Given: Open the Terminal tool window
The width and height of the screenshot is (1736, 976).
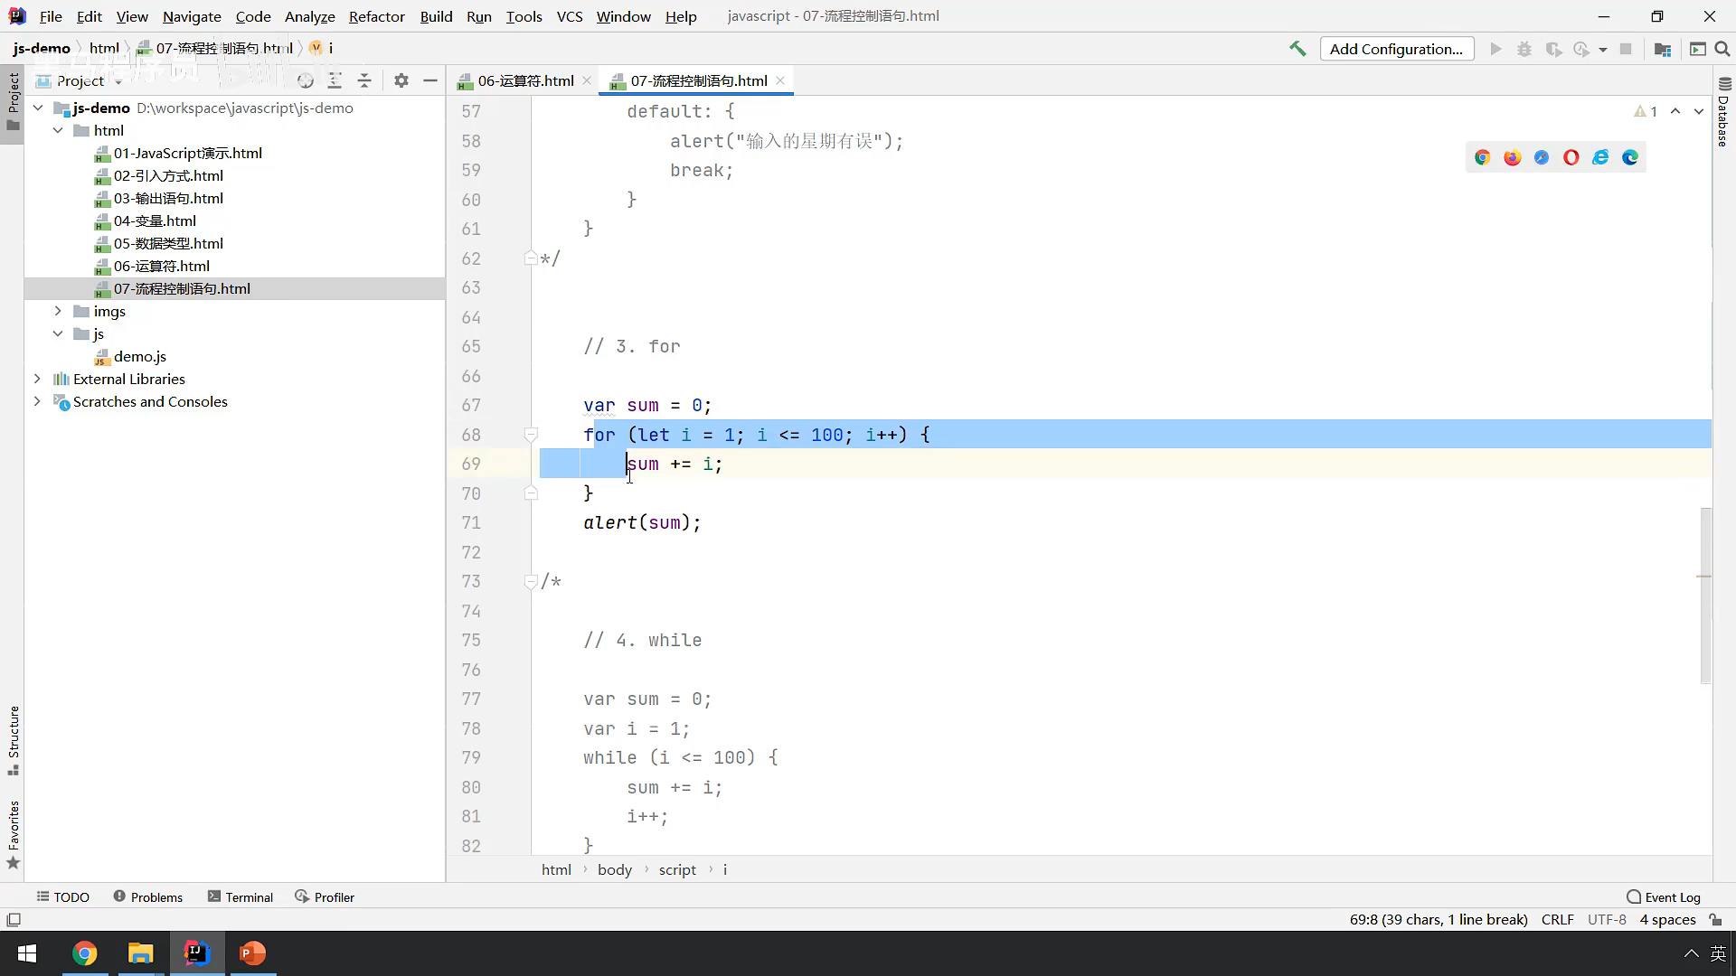Looking at the screenshot, I should click(240, 896).
